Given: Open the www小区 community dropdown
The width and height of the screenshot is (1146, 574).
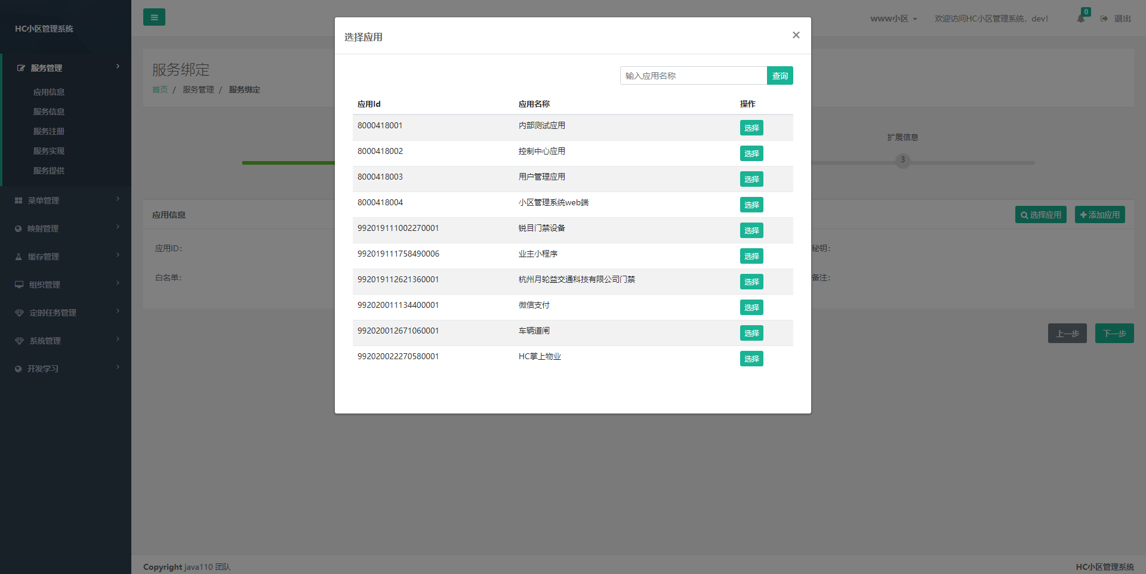Looking at the screenshot, I should (893, 18).
